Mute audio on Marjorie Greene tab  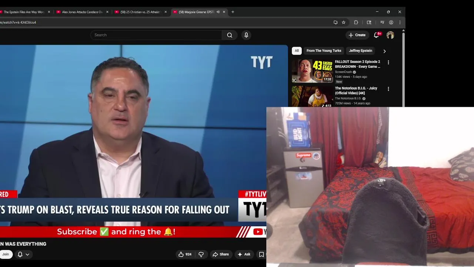[218, 12]
